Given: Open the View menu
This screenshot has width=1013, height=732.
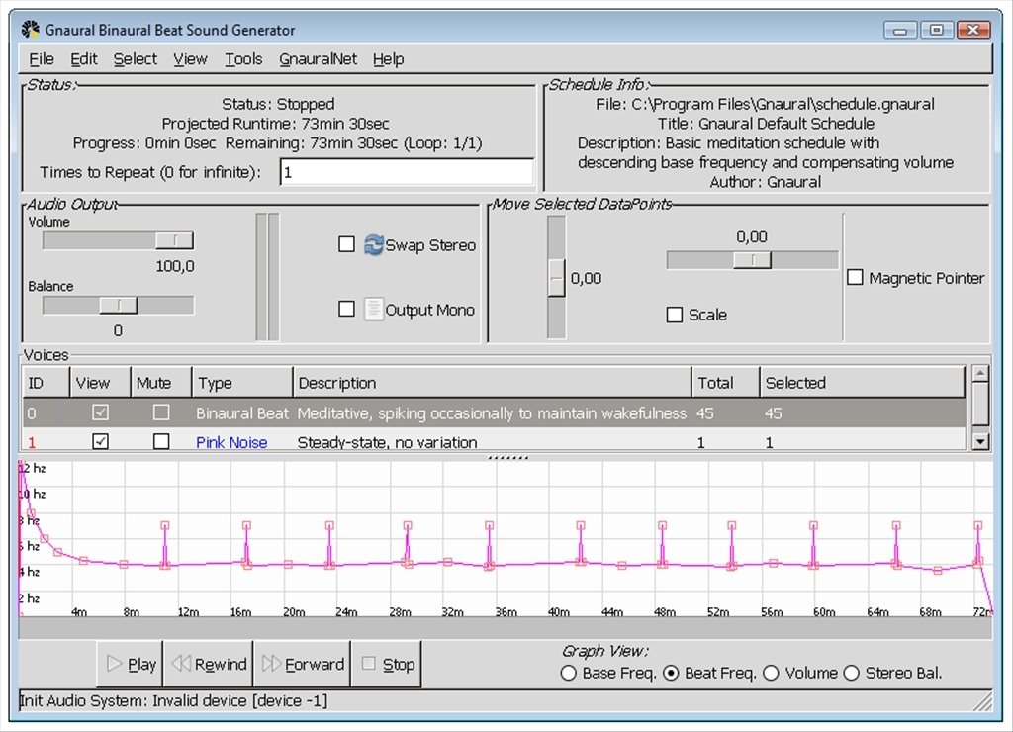Looking at the screenshot, I should click(190, 59).
